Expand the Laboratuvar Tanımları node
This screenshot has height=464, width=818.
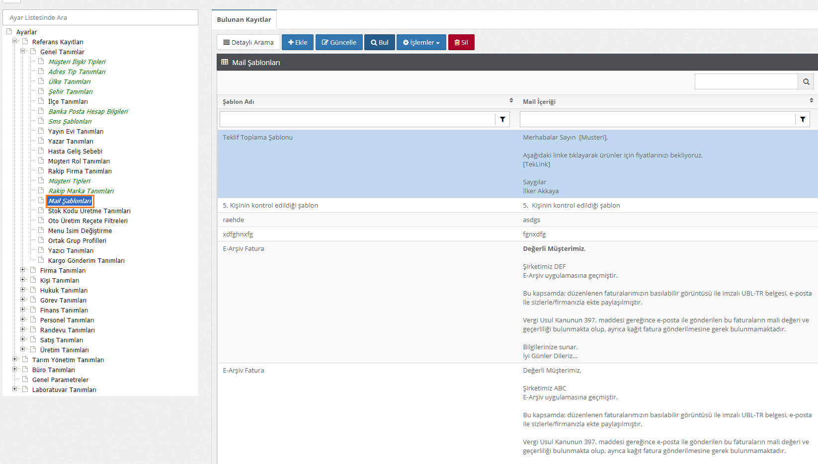(x=14, y=389)
